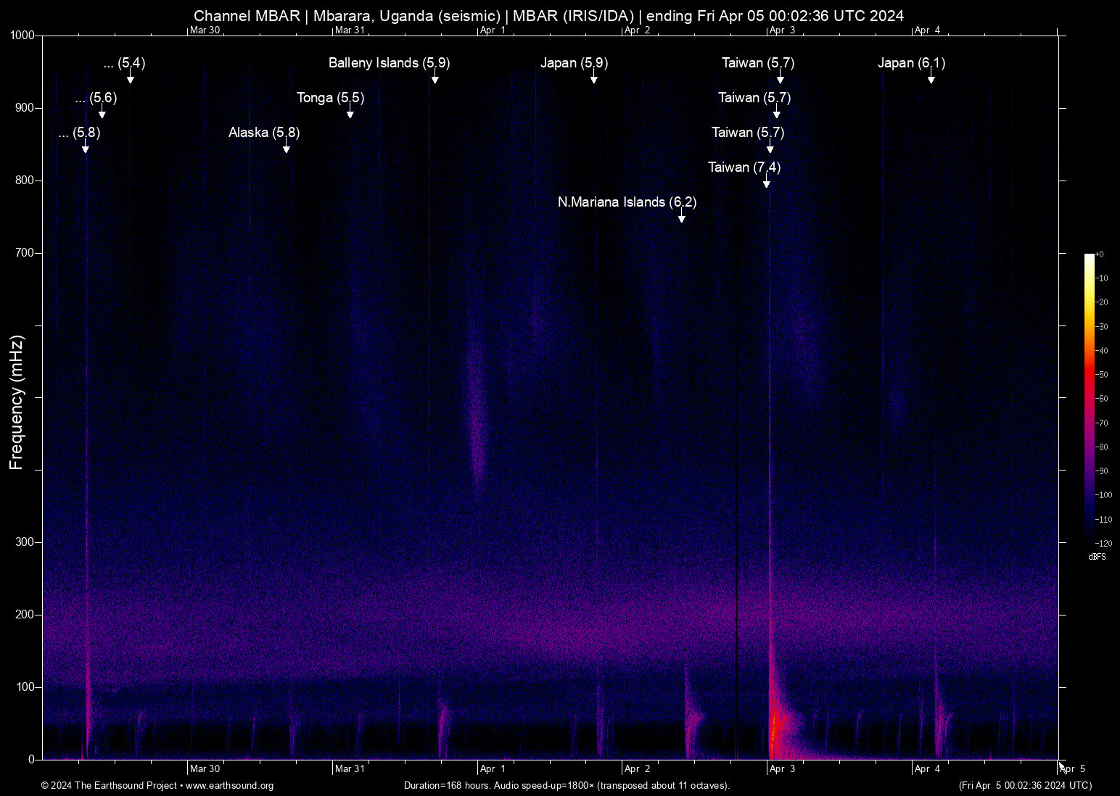Click the arrow under the ... (5.4) label

[x=131, y=78]
